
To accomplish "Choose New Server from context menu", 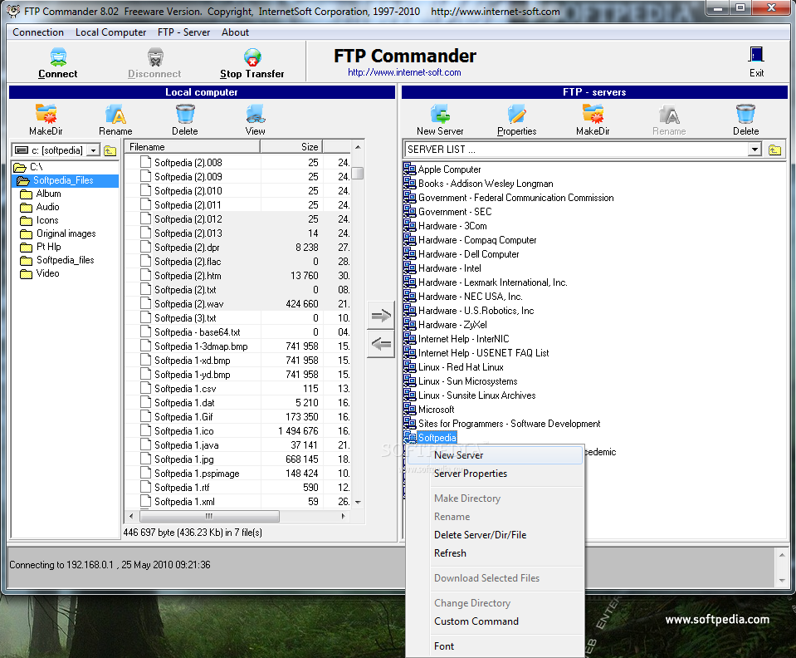I will tap(495, 455).
